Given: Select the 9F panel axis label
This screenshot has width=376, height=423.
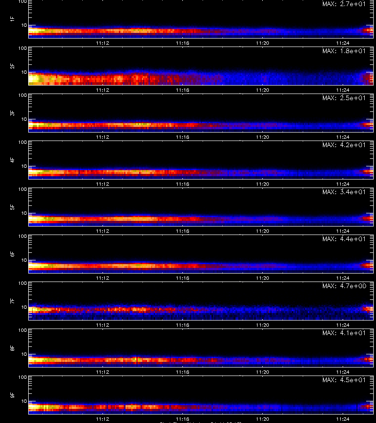Looking at the screenshot, I should point(12,395).
